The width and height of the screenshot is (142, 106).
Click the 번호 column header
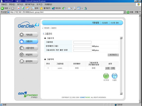pos(48,64)
